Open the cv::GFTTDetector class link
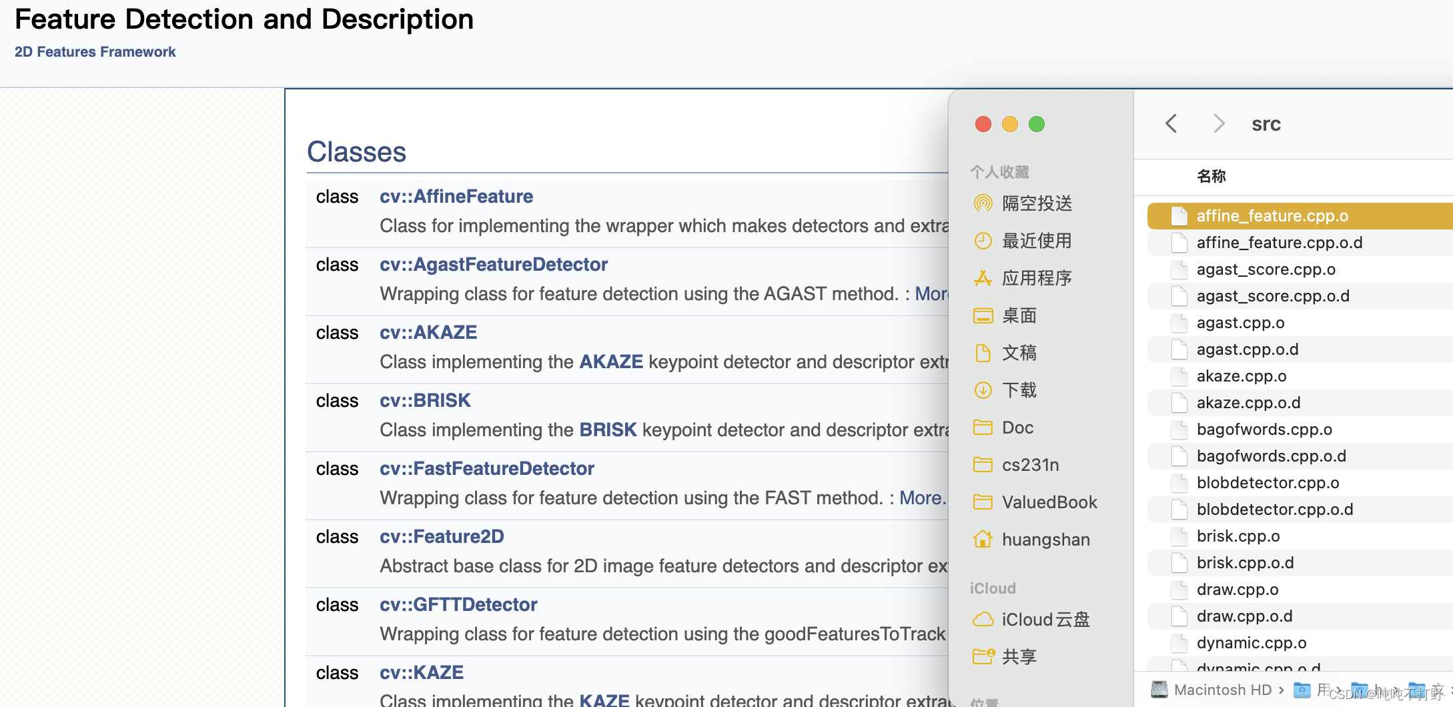1453x707 pixels. [458, 605]
